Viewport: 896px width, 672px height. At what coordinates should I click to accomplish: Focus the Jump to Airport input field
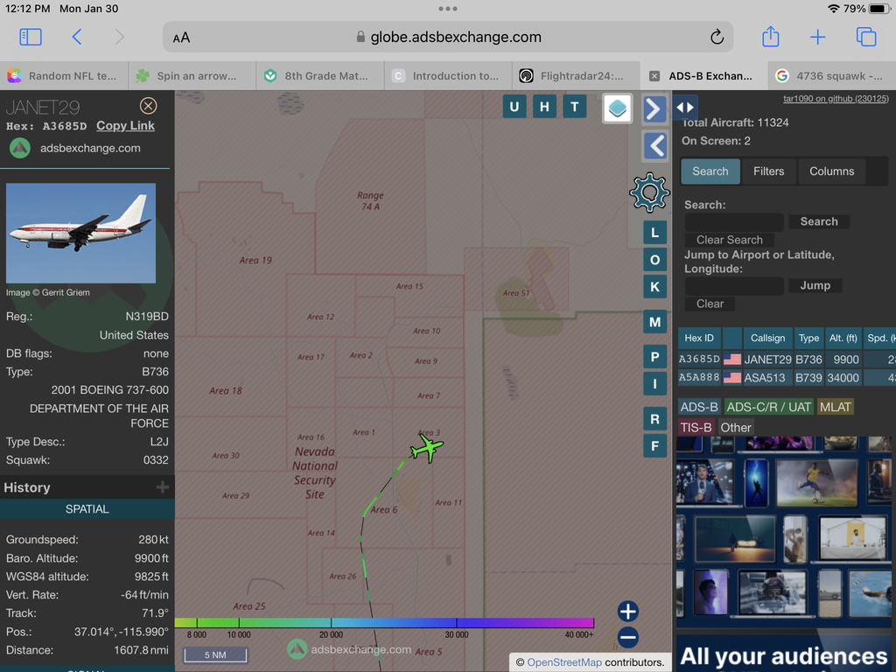734,286
